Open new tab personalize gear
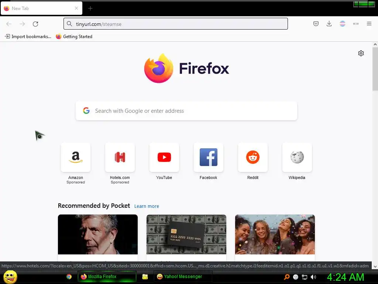 361,53
